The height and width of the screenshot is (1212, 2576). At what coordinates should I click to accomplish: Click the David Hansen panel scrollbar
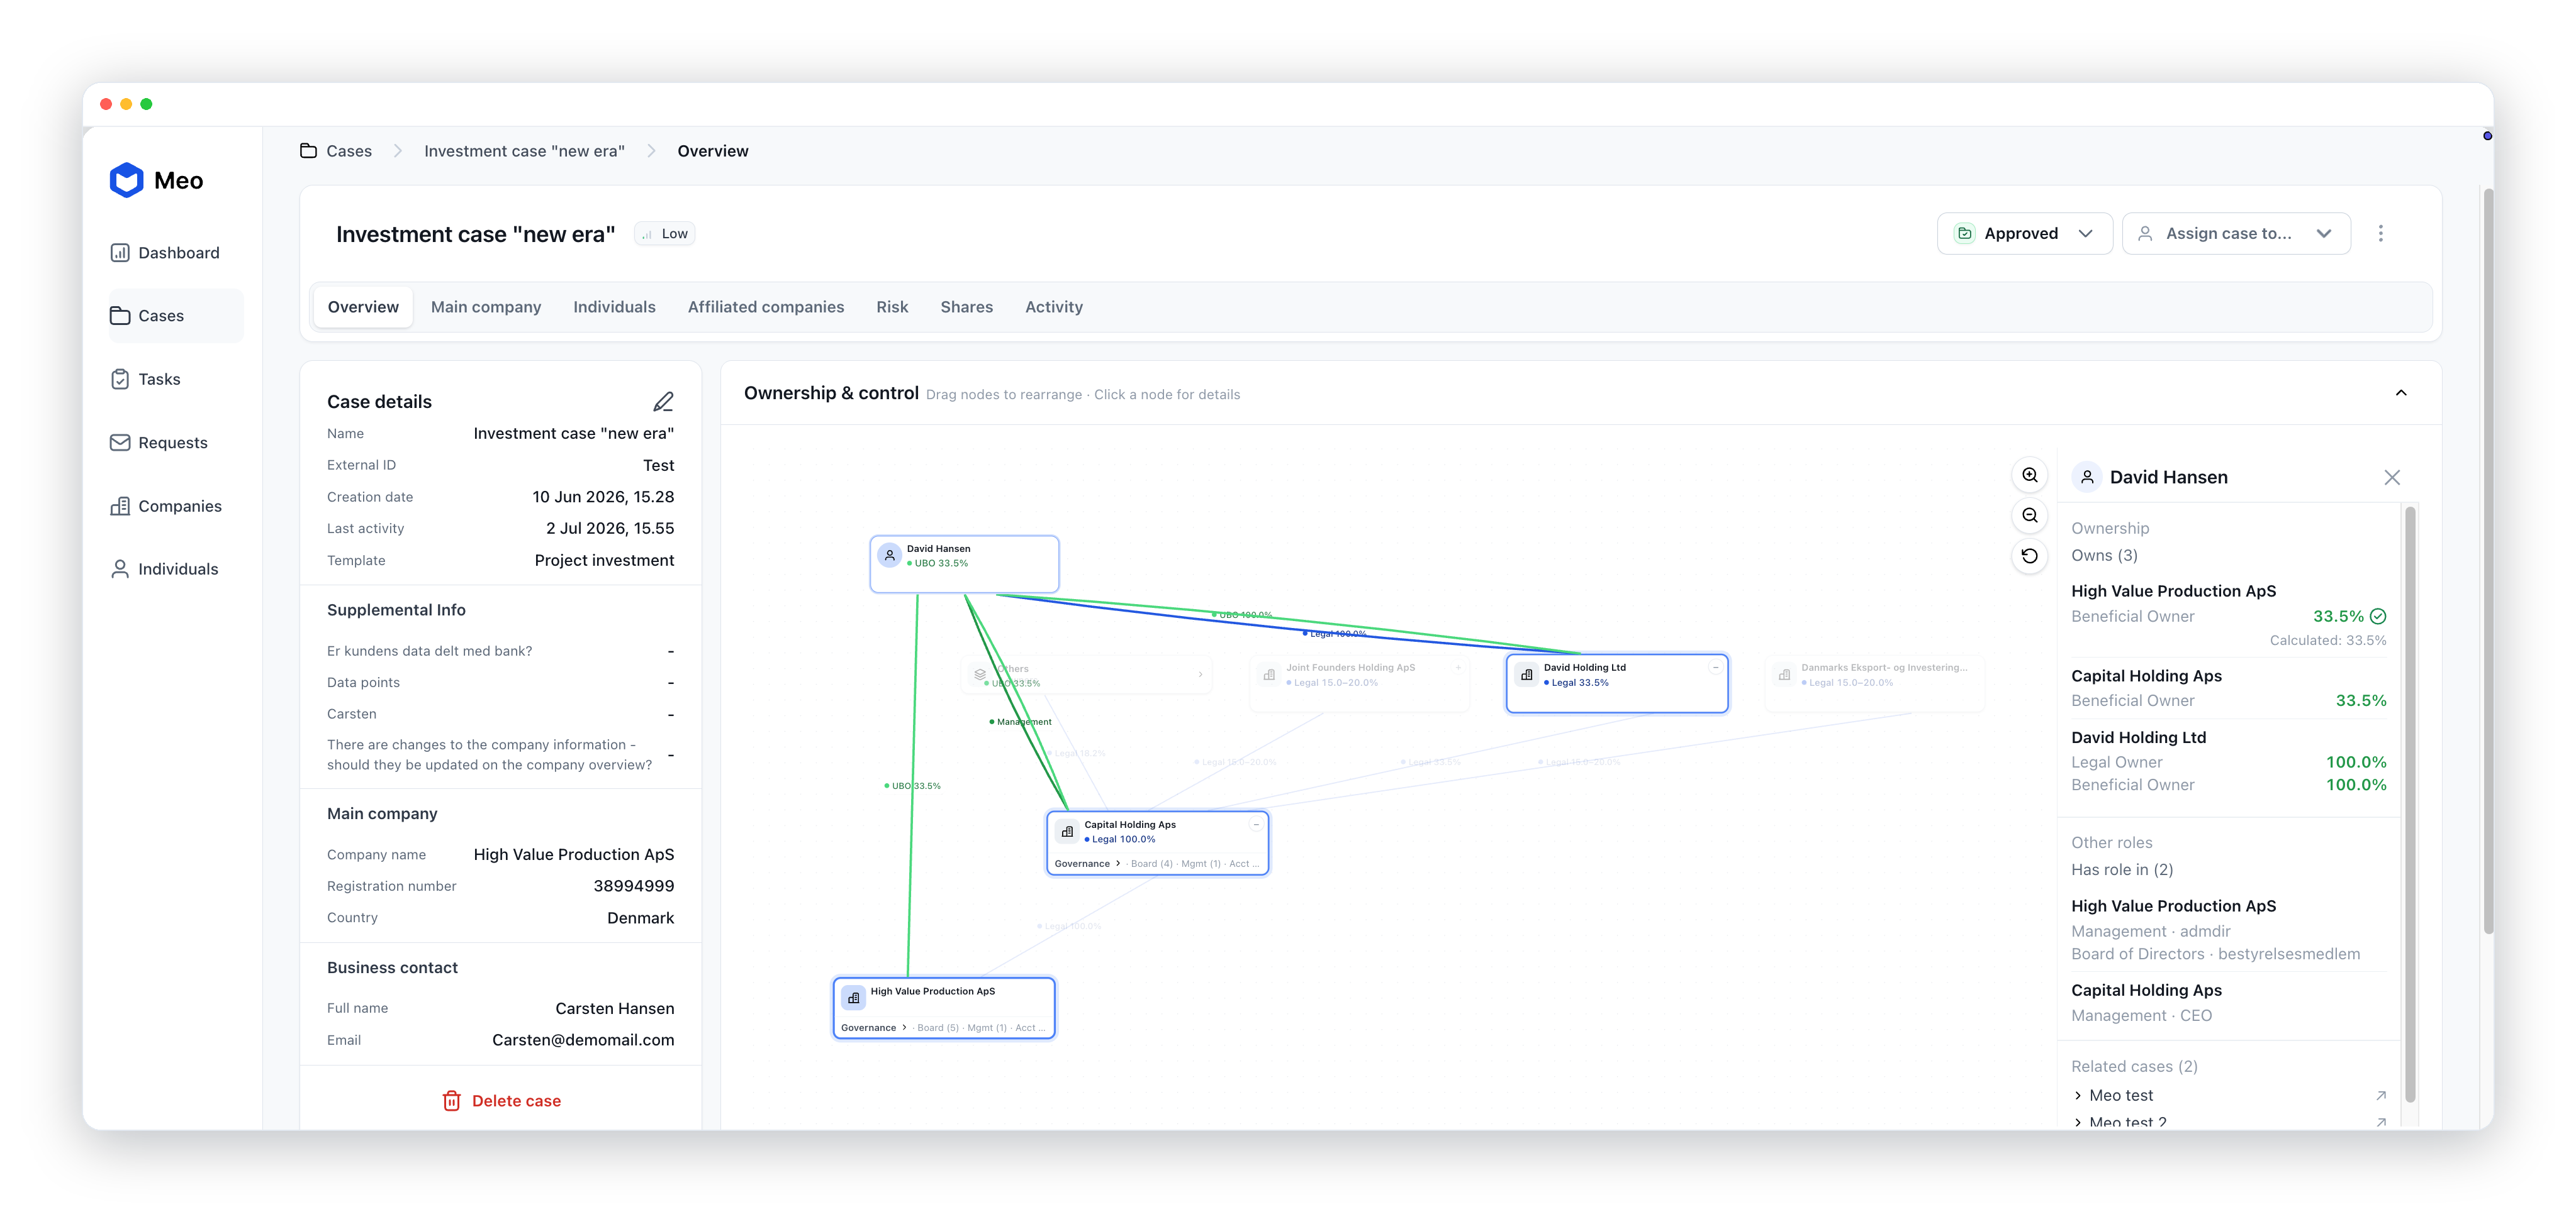tap(2410, 805)
